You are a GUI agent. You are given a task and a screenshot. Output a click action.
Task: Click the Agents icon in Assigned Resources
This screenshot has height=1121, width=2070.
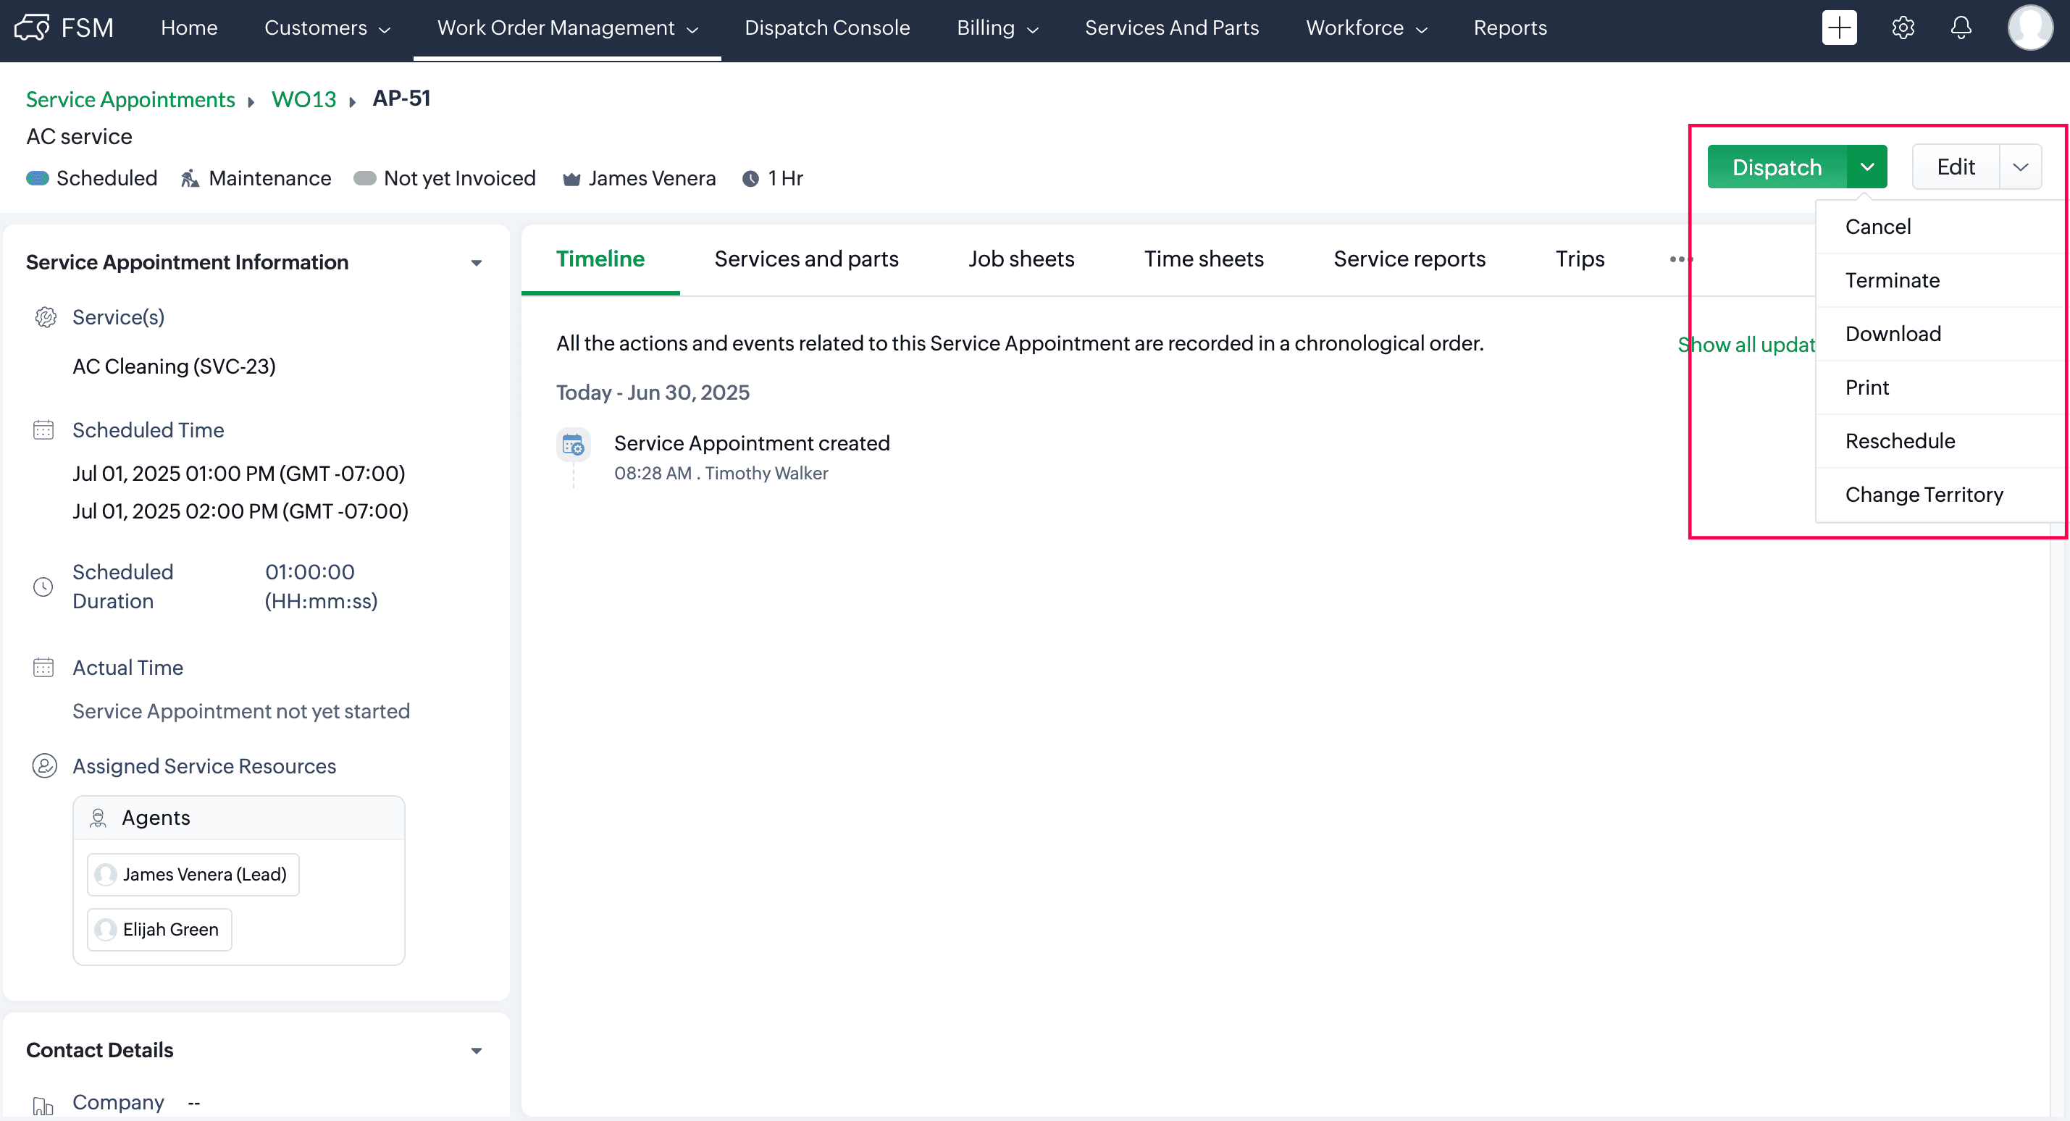[98, 818]
